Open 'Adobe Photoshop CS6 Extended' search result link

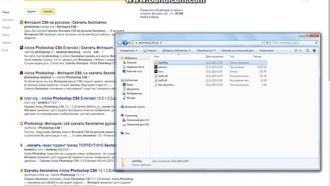tap(69, 48)
